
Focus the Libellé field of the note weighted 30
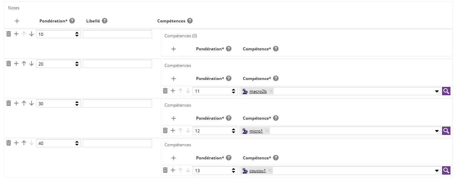117,103
